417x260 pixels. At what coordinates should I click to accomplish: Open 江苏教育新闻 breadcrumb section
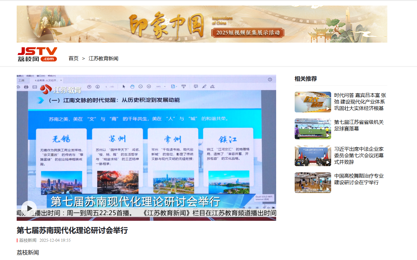(103, 58)
